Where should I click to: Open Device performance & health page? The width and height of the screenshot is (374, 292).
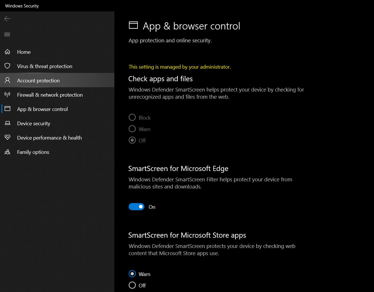click(x=57, y=138)
